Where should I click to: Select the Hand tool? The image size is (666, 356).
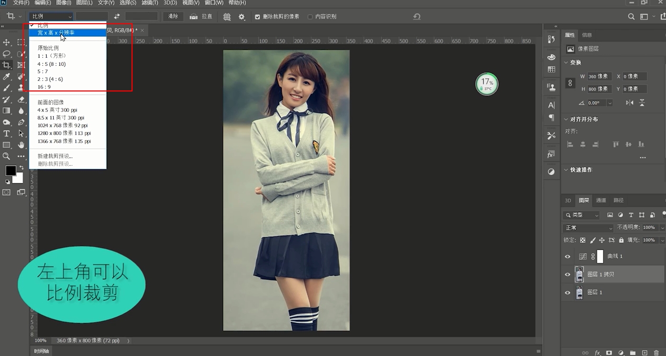[x=21, y=145]
